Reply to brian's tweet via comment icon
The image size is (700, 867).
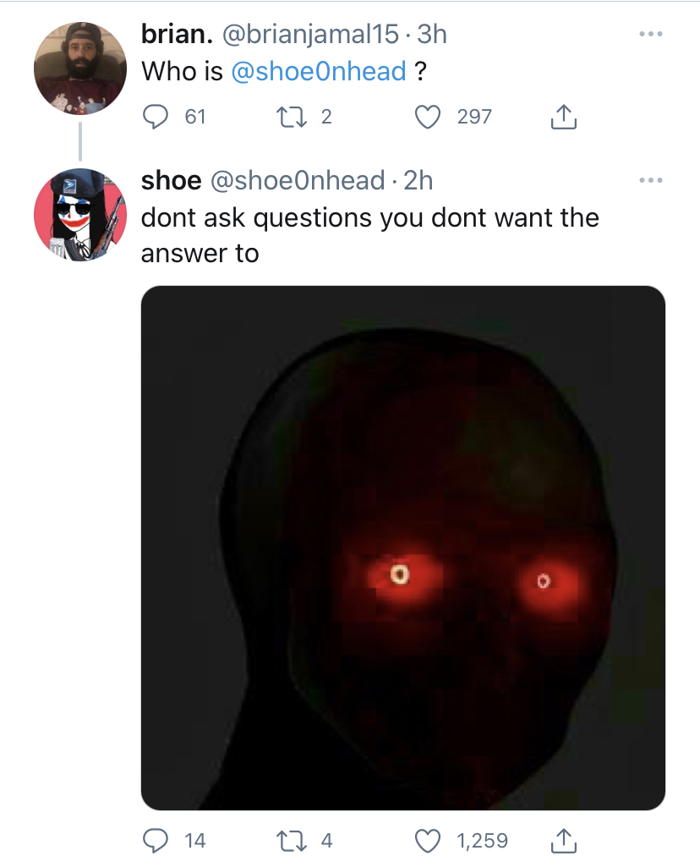[x=156, y=117]
